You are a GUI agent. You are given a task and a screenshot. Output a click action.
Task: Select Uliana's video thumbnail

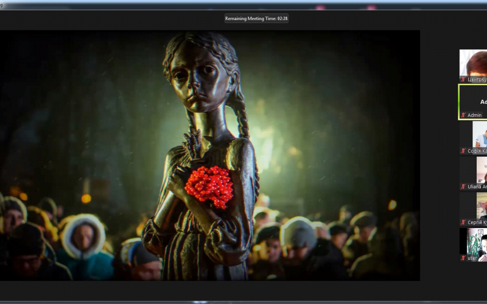[x=474, y=173]
